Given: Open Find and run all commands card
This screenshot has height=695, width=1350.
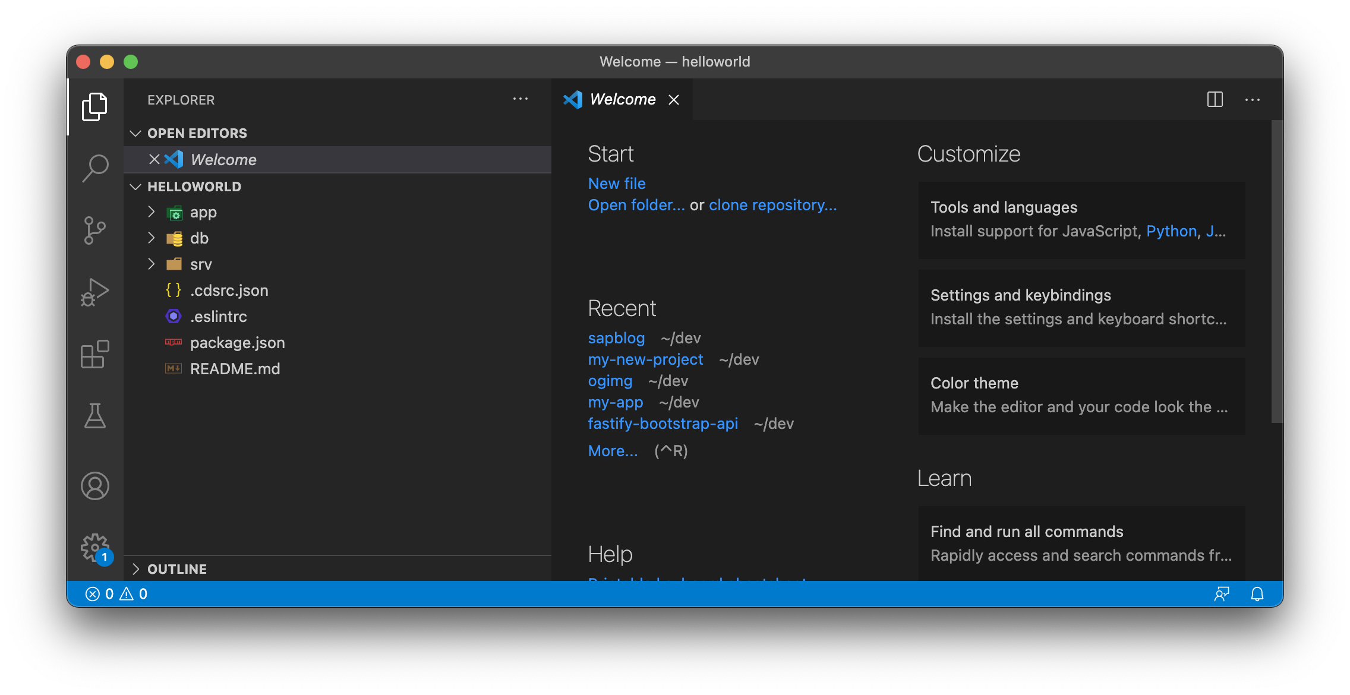Looking at the screenshot, I should (x=1081, y=543).
